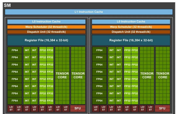Select the left Dispatch Unit bar
185x114 pixels.
[x=46, y=32]
